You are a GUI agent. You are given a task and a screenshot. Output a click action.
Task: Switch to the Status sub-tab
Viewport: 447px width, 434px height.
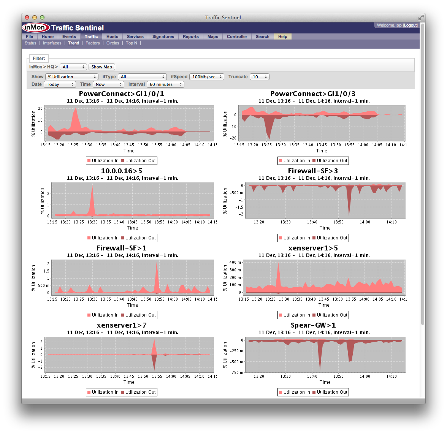click(x=30, y=43)
